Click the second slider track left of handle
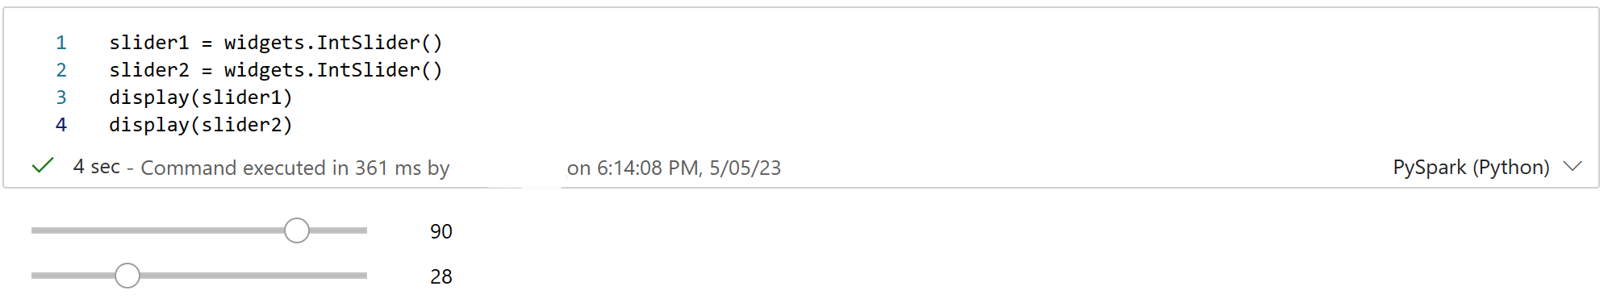 pos(73,276)
